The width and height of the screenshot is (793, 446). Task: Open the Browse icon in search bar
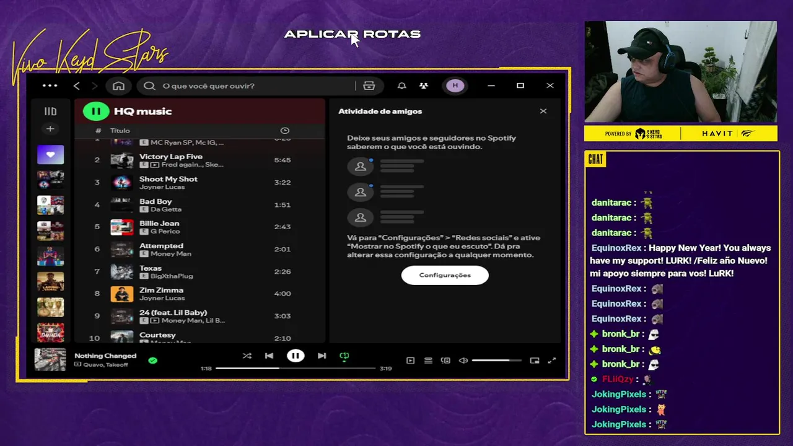[x=369, y=85]
